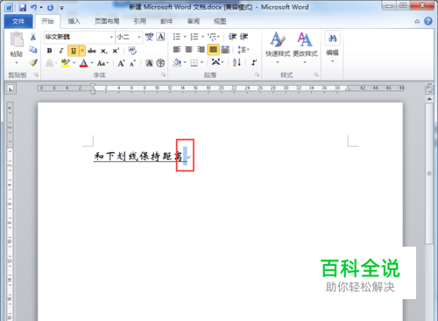438x321 pixels.
Task: Select justify alignment
Action: pyautogui.click(x=213, y=50)
